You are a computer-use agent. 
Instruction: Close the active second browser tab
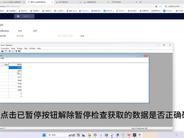tap(52, 2)
